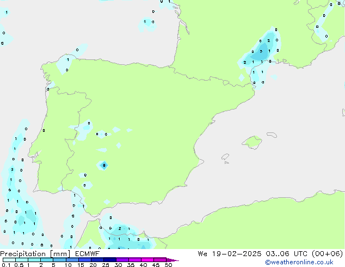Click the value 8 cell in central Spain
Screen dimensions: 345x267
click(104, 165)
